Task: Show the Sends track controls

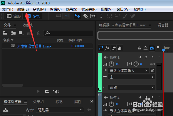Action: point(114,48)
